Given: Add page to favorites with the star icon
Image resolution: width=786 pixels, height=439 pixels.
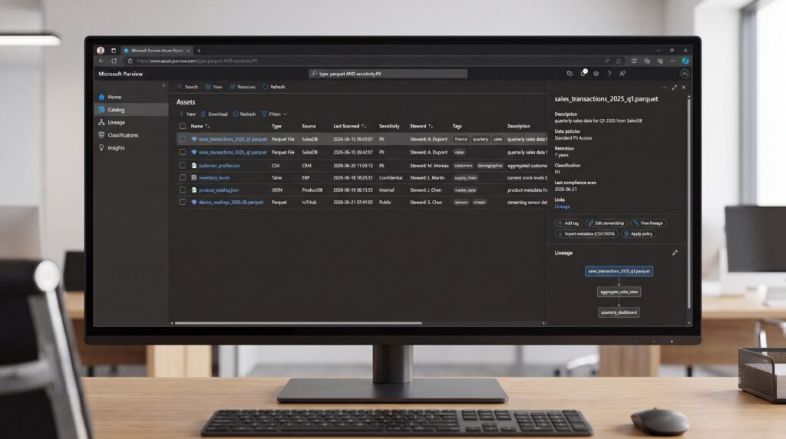Looking at the screenshot, I should tap(619, 61).
